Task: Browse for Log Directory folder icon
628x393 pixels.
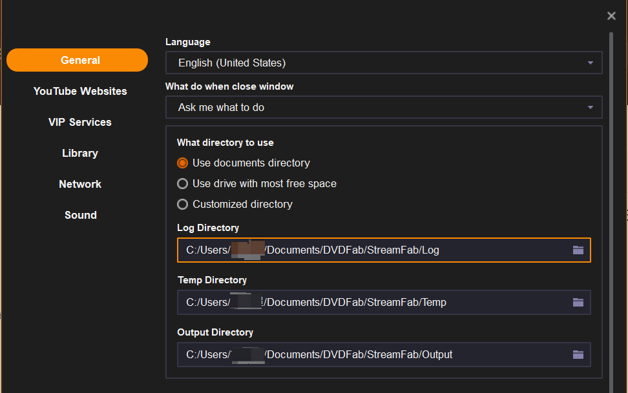Action: tap(578, 250)
